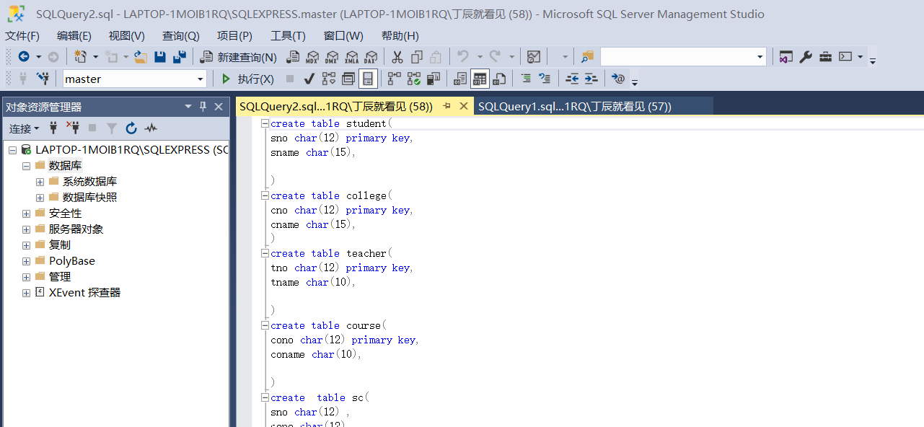Click the 执行(X) execute button
The width and height of the screenshot is (924, 427).
(x=247, y=79)
